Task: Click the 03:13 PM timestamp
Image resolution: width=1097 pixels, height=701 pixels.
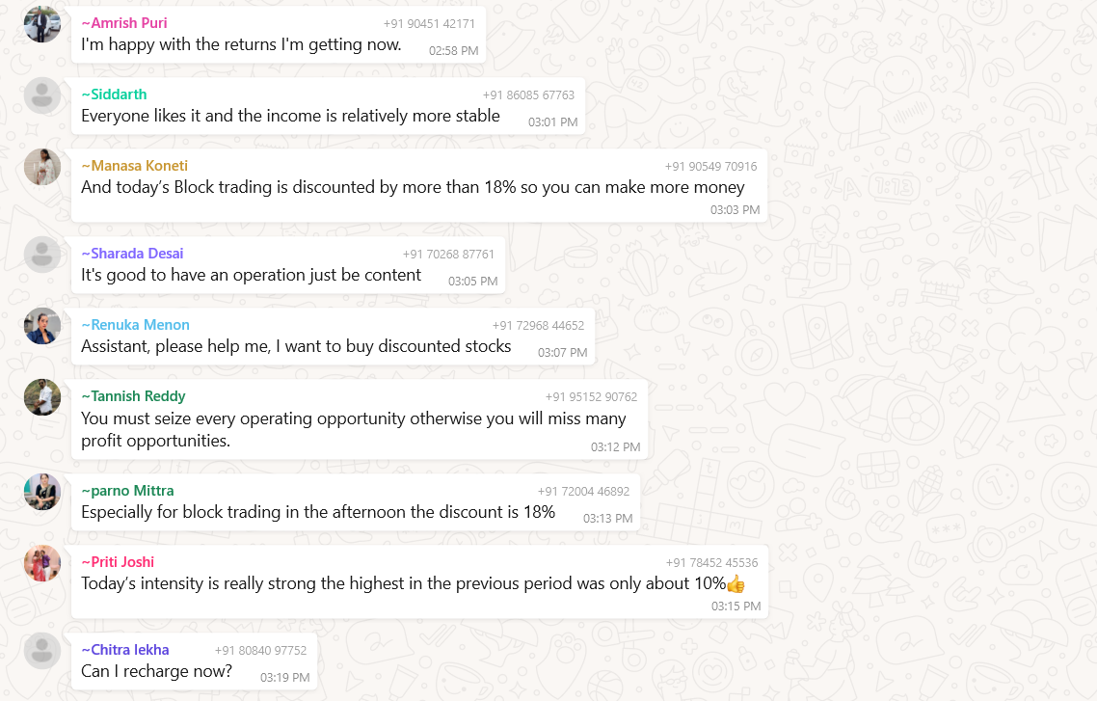Action: tap(607, 519)
